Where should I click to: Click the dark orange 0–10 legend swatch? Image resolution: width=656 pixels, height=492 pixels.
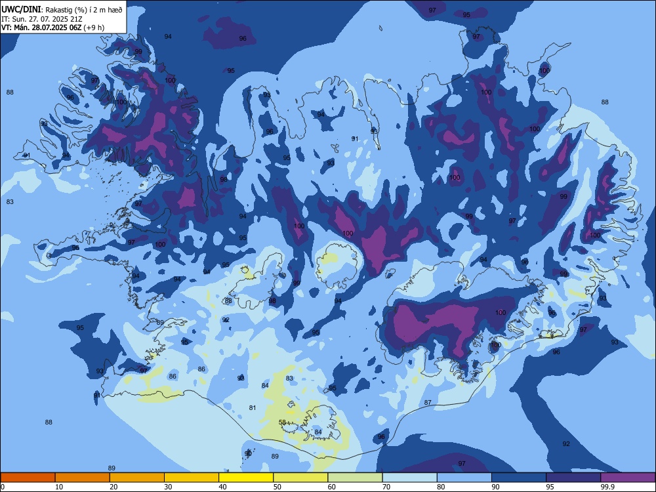[x=28, y=478]
